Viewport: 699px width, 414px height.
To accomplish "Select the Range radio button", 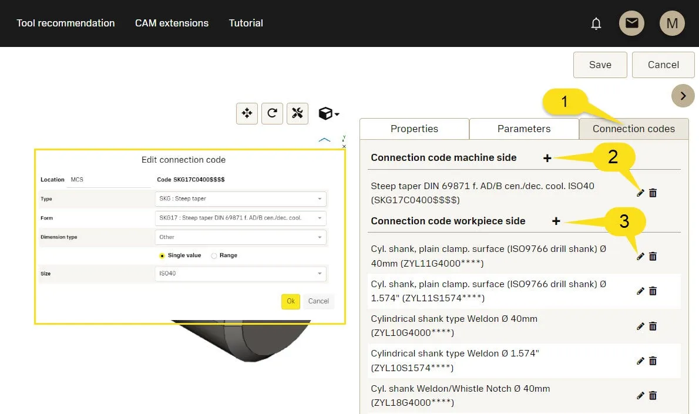I will 214,256.
